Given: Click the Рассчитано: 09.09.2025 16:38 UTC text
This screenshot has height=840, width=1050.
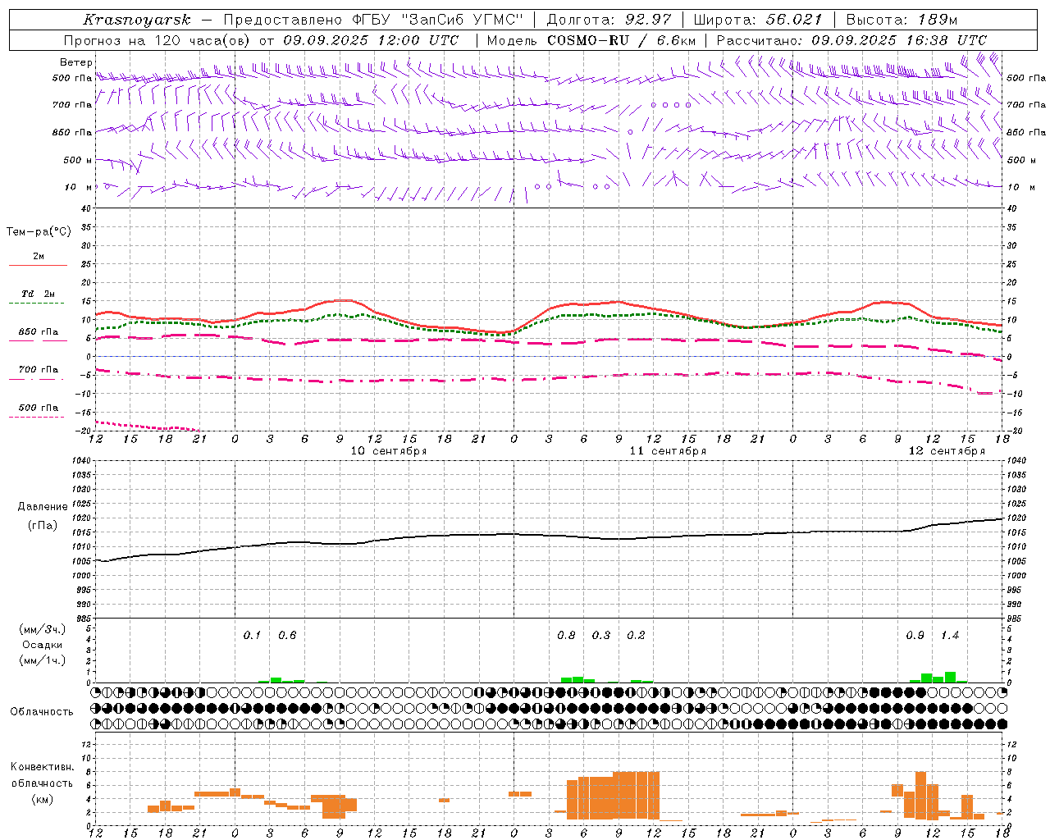Looking at the screenshot, I should point(851,40).
